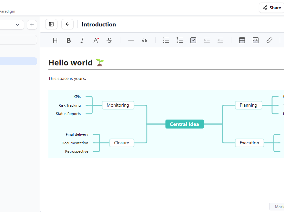Toggle bold formatting in the toolbar
The width and height of the screenshot is (284, 212).
(68, 40)
